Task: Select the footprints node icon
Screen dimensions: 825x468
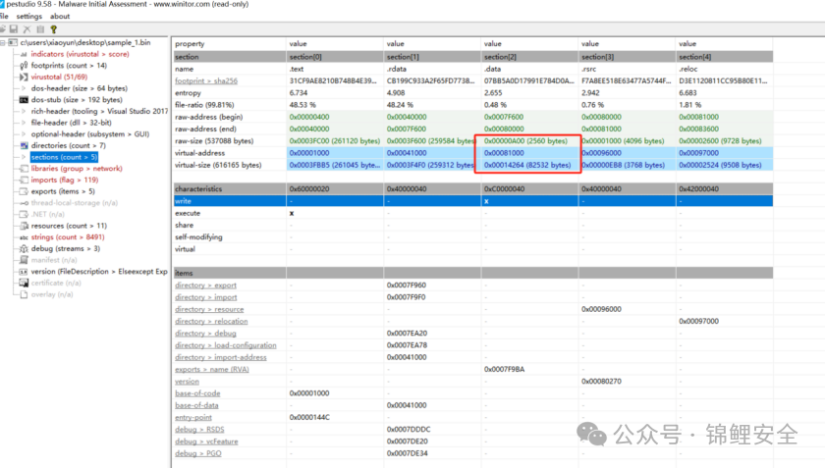Action: pyautogui.click(x=24, y=66)
